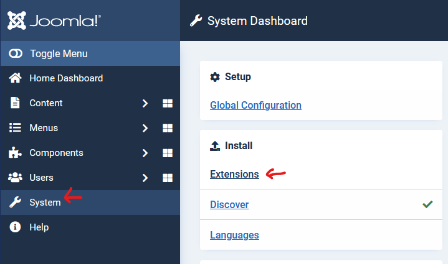Image resolution: width=448 pixels, height=264 pixels.
Task: Open the Components menu item
Action: [x=56, y=153]
